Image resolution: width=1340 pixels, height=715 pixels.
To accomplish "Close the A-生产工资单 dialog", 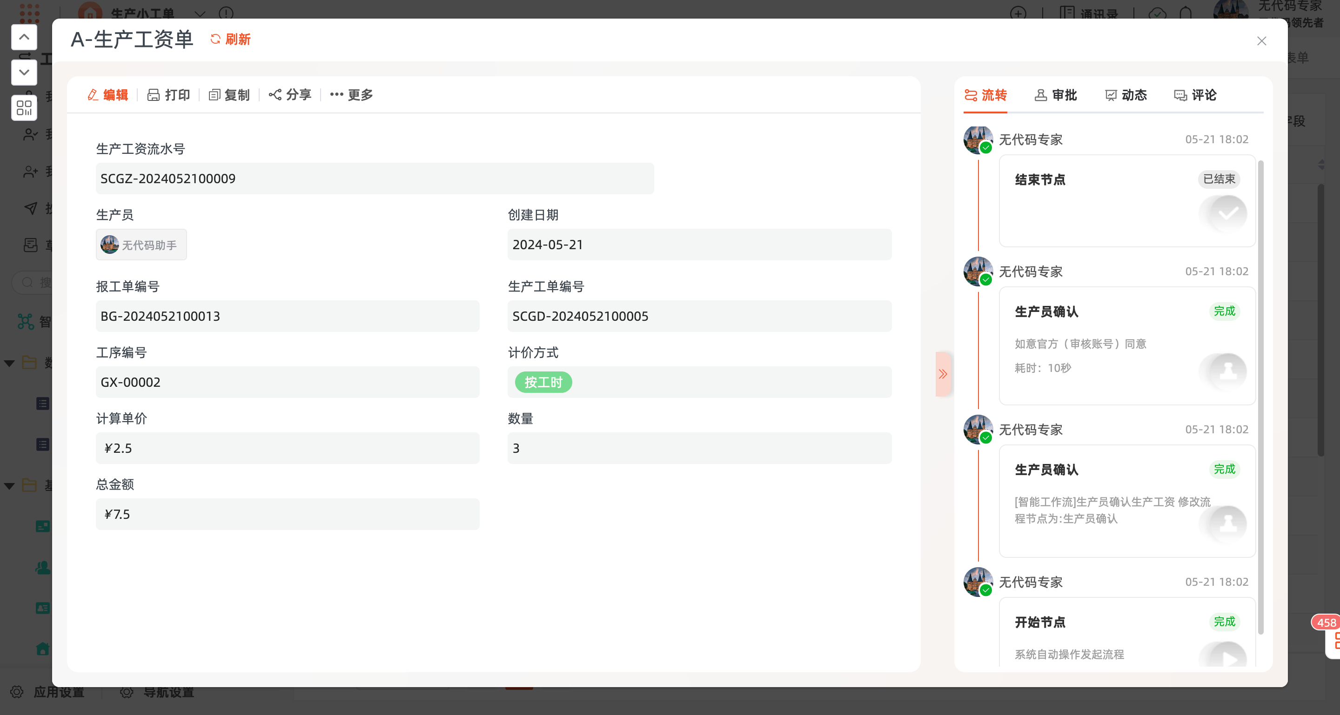I will [1261, 41].
